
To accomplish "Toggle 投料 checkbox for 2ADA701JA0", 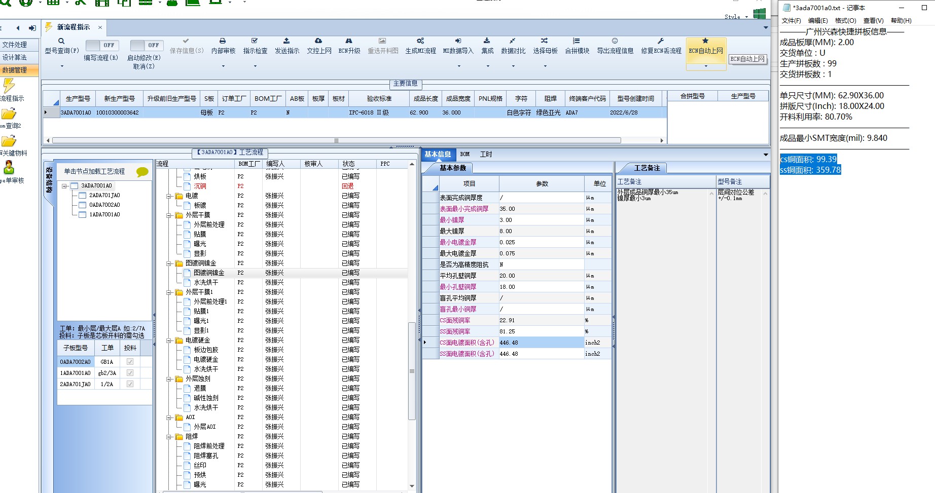I will pos(130,384).
